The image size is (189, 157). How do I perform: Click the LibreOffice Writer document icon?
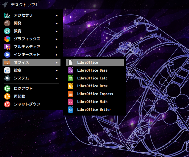(71, 110)
